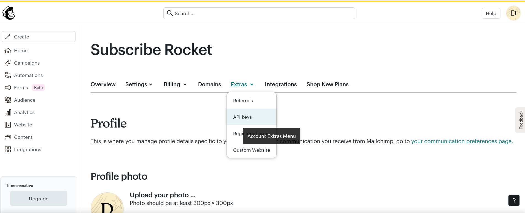This screenshot has width=525, height=213.
Task: Open the Feedback side tab
Action: (520, 120)
